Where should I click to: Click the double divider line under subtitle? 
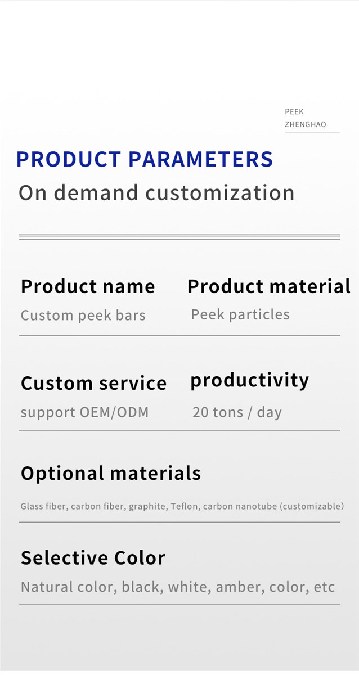179,237
